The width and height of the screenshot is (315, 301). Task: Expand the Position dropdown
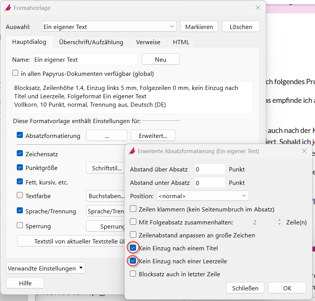point(244,196)
